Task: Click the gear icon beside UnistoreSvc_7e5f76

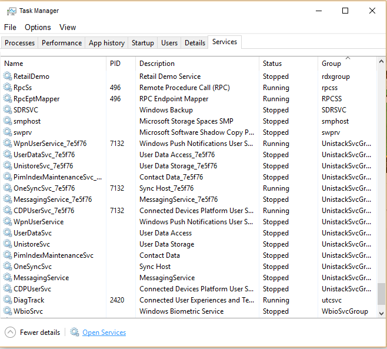Action: (x=8, y=166)
